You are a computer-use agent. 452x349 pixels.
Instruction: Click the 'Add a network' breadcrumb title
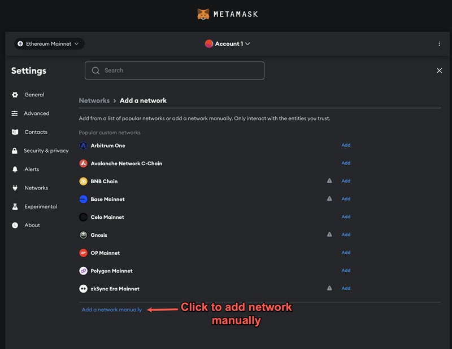coord(143,100)
